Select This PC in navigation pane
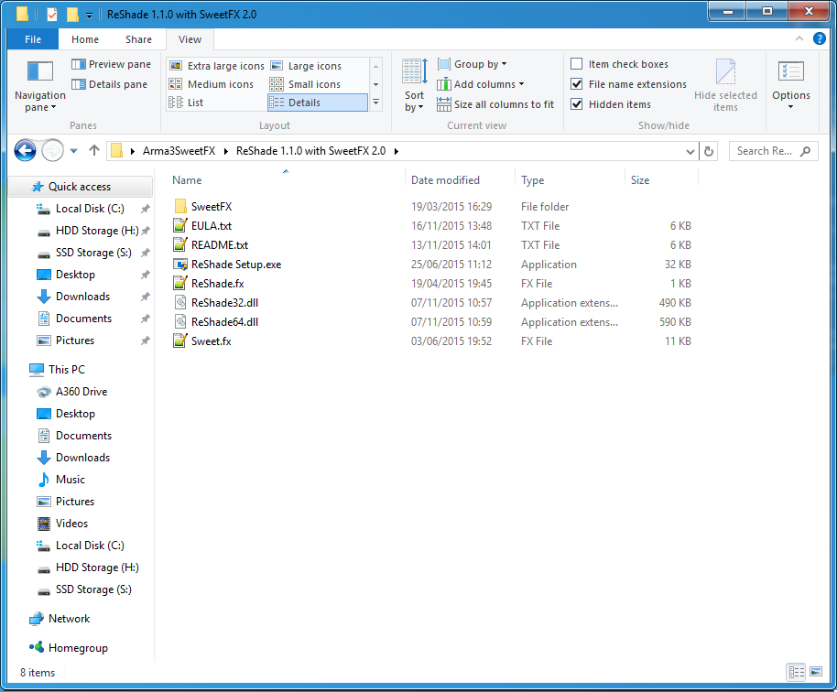 (66, 370)
